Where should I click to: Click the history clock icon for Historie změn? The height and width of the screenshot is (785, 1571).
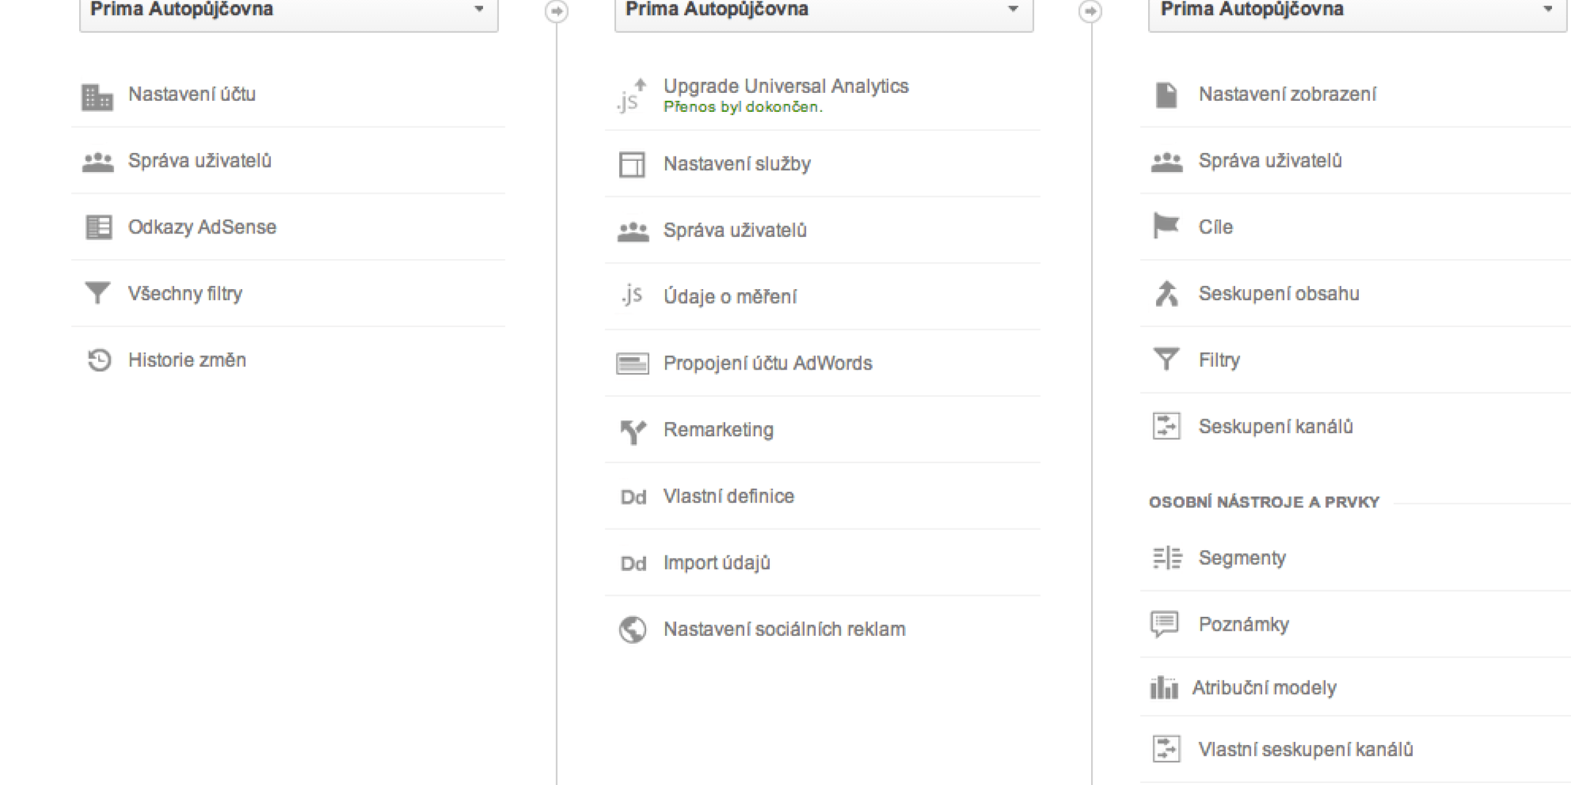pos(99,360)
